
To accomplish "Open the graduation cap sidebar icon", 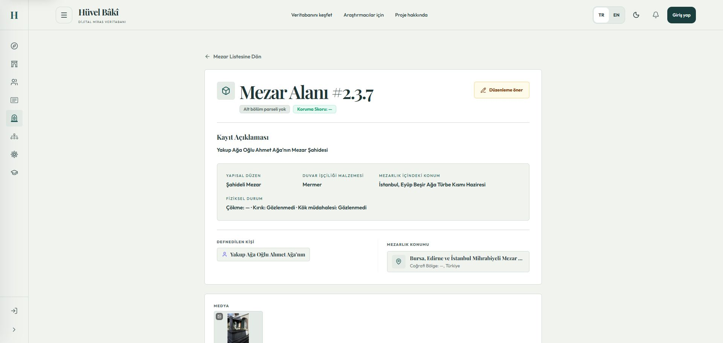I will [14, 172].
